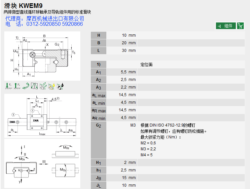
Task: Click the bearing with yellow oil drop icon
Action: [x=51, y=86]
